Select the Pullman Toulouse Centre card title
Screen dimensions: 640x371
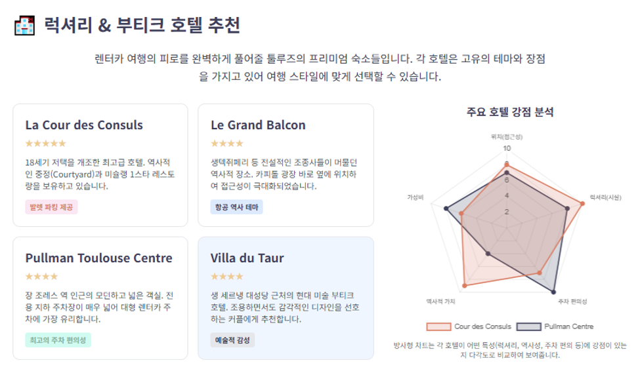(x=98, y=258)
